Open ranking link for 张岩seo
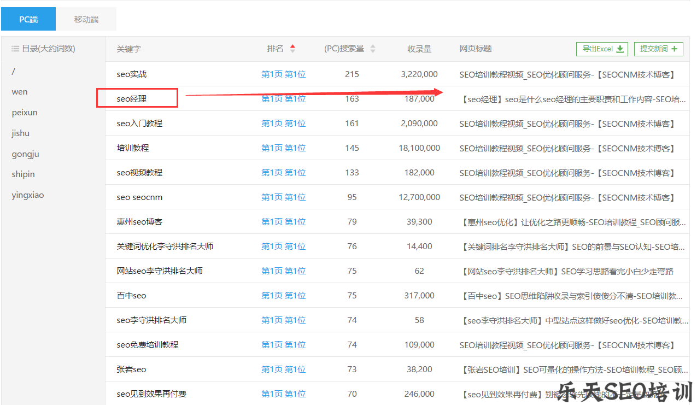Viewport: 697px width, 405px height. point(283,369)
